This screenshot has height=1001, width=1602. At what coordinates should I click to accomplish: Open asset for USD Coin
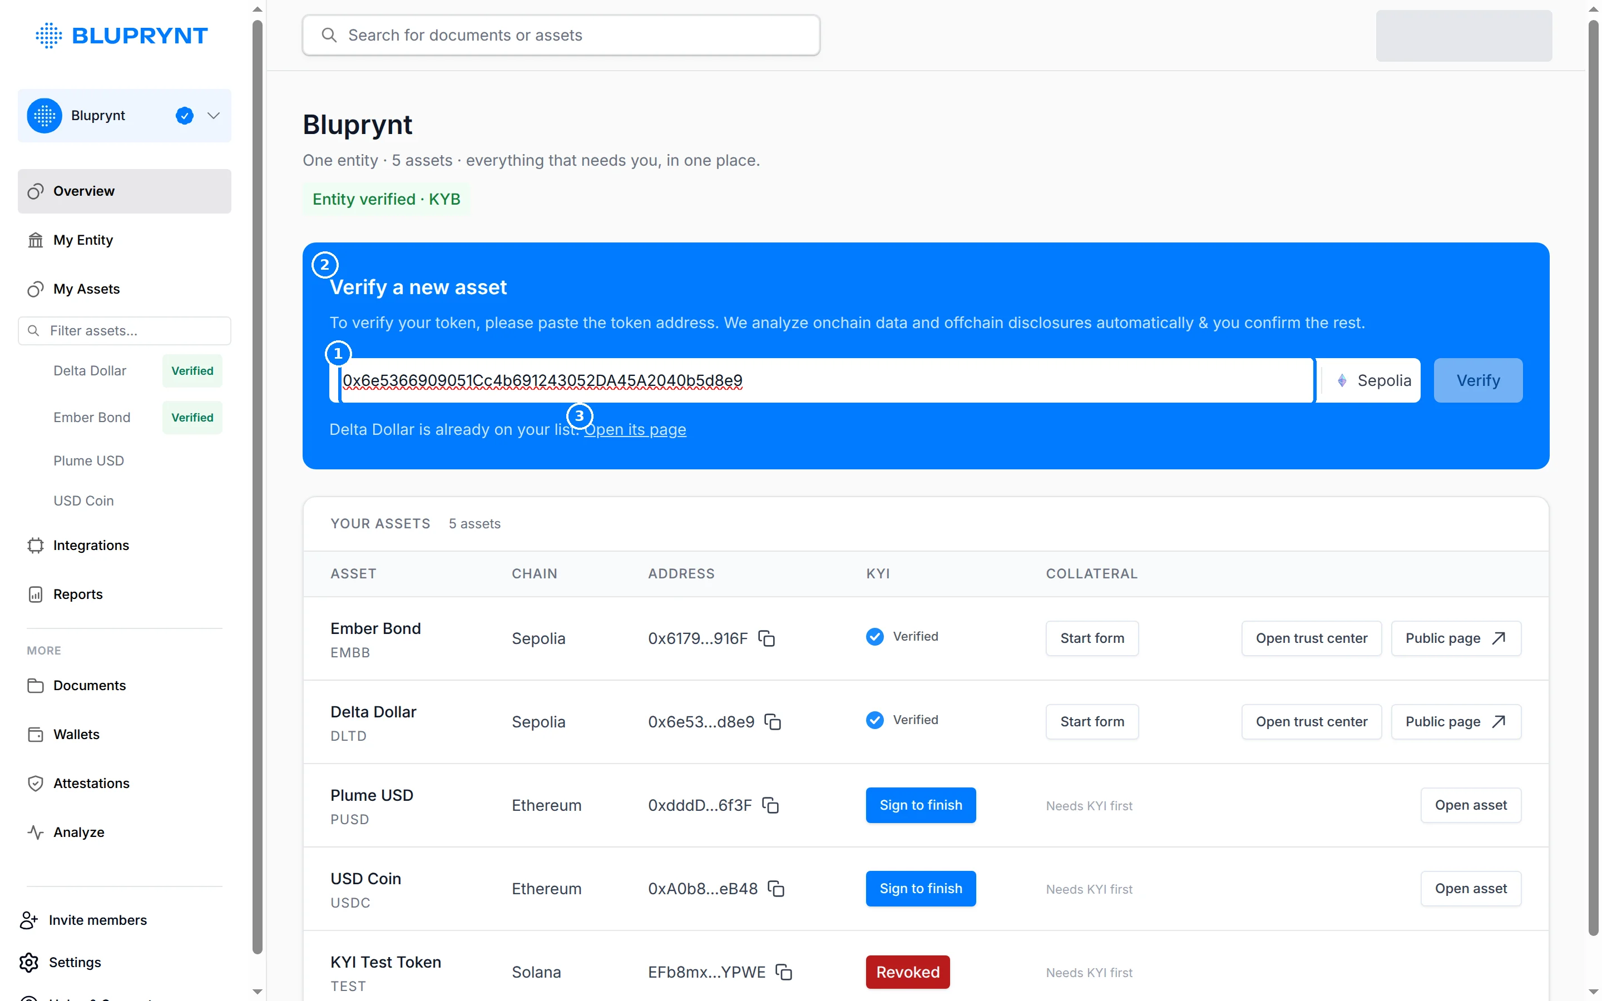click(x=1470, y=889)
